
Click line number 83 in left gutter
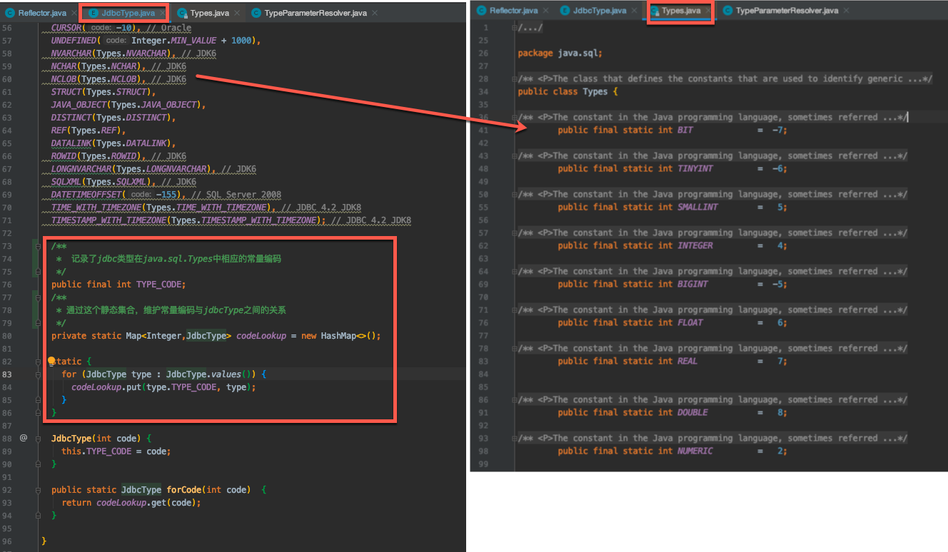point(7,374)
